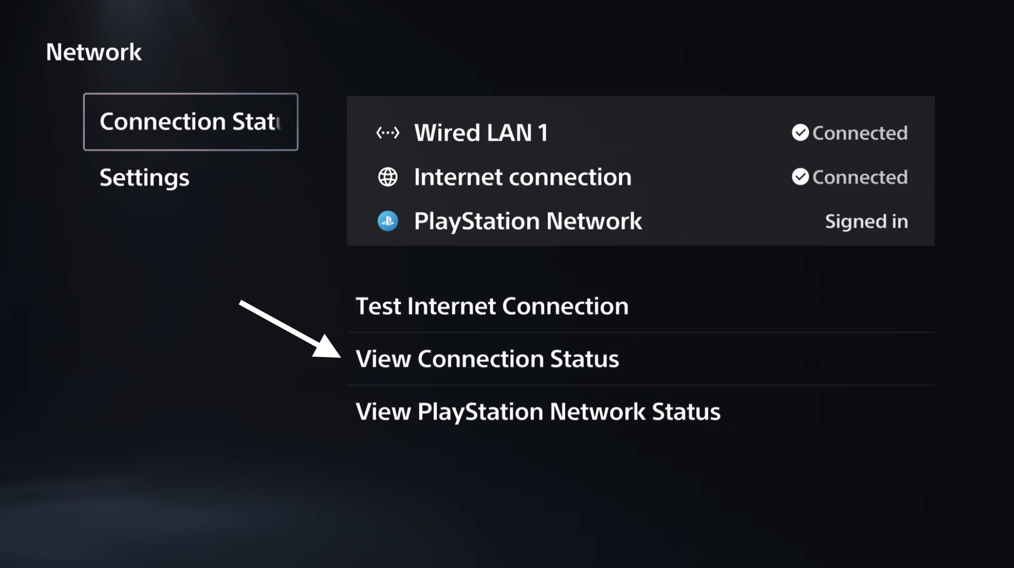Screen dimensions: 1014x568
Task: Click the checkmark icon beside Wired LAN 1 status
Action: [x=800, y=133]
